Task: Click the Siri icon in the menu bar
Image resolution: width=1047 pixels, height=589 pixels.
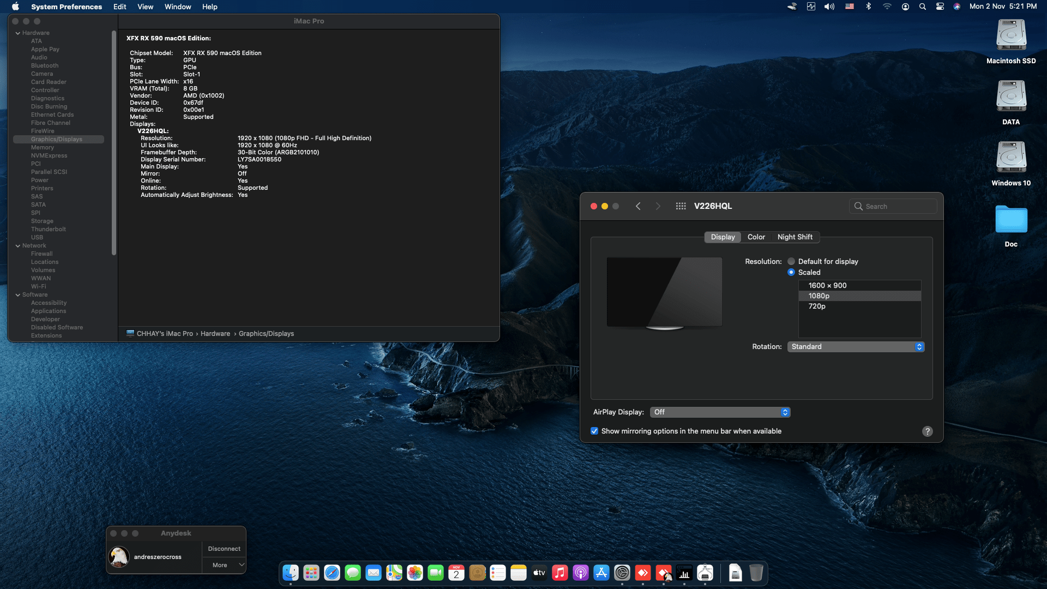Action: 958,6
